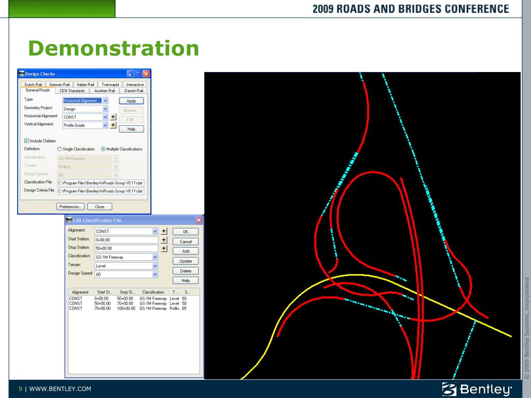Open the Design Speed 60 dropdown
Screen dimensions: 531x398
[x=155, y=275]
